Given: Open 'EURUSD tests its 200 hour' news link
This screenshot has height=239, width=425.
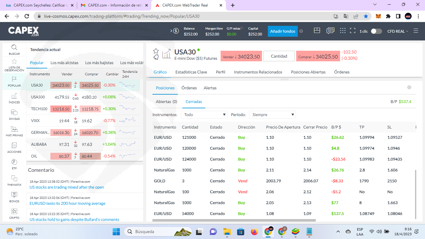Looking at the screenshot, I should pos(68,203).
